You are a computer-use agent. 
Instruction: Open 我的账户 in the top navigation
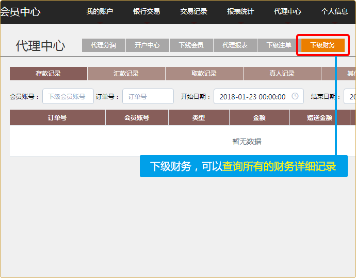click(100, 11)
